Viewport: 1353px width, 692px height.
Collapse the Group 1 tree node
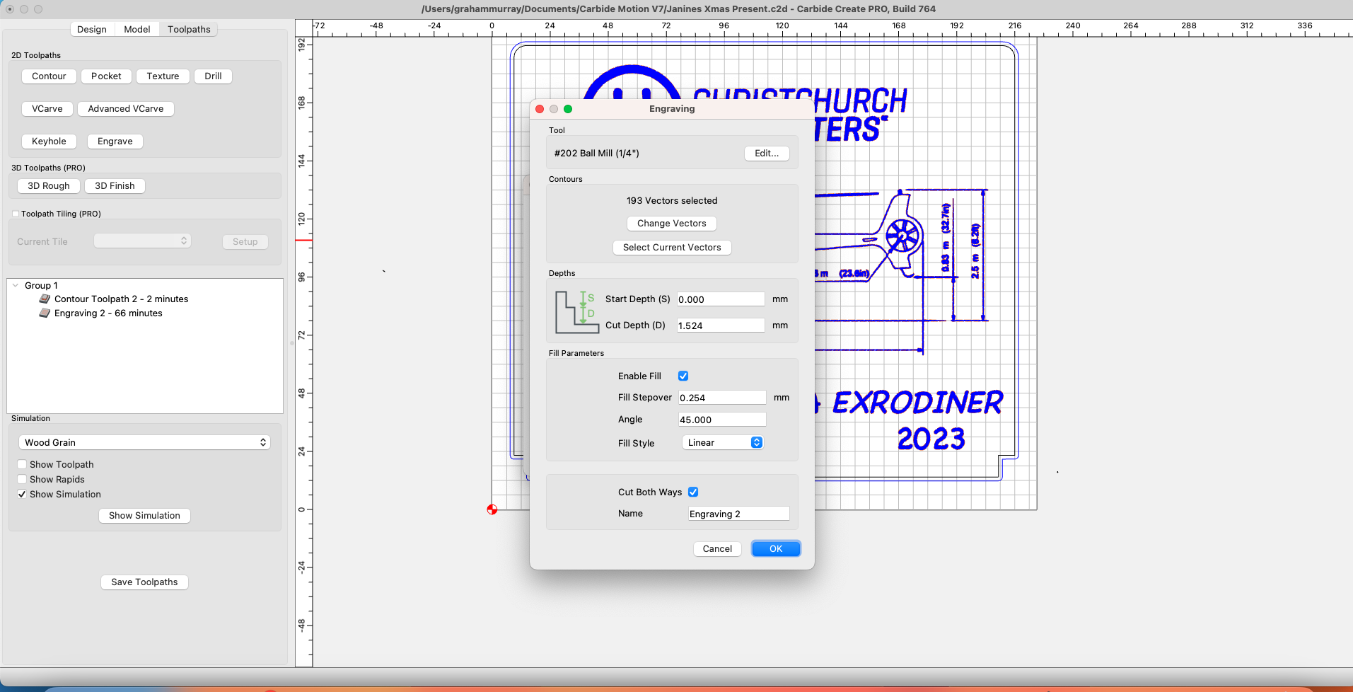(16, 286)
